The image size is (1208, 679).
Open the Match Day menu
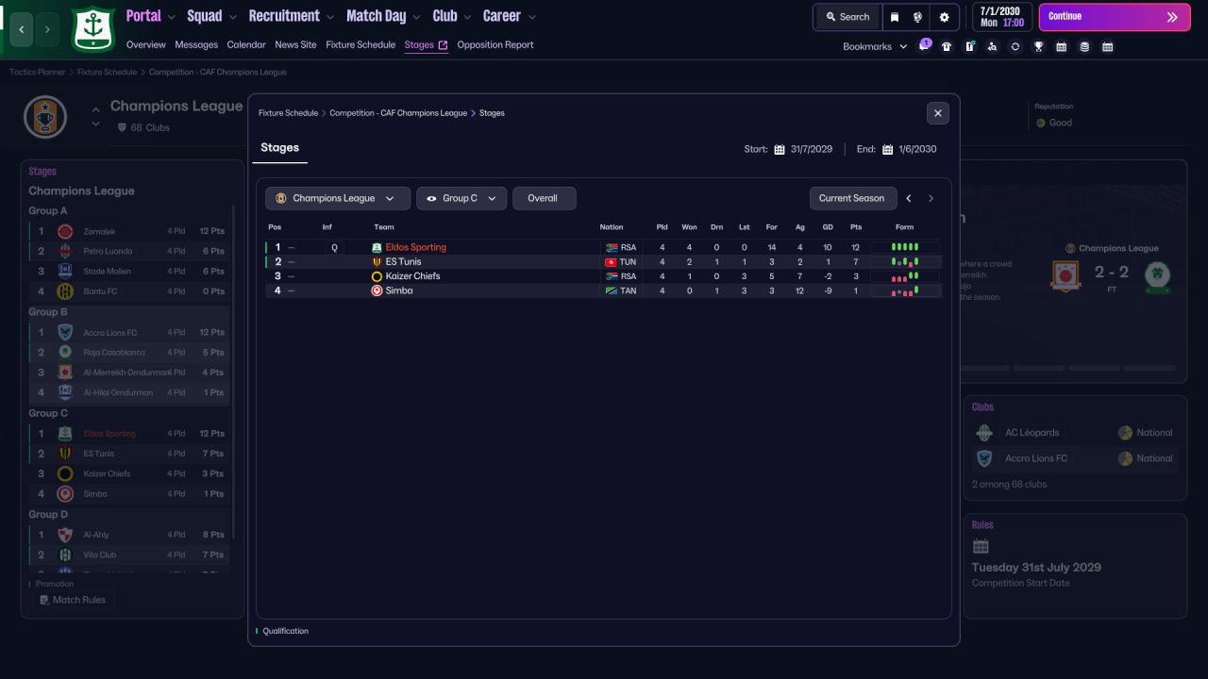click(x=384, y=16)
